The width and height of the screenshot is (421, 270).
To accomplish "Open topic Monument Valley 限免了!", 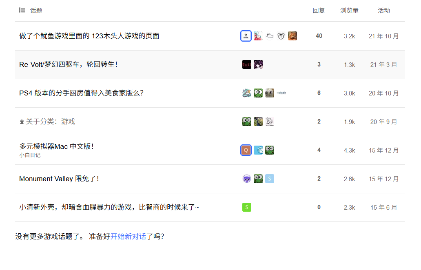I will click(x=59, y=179).
